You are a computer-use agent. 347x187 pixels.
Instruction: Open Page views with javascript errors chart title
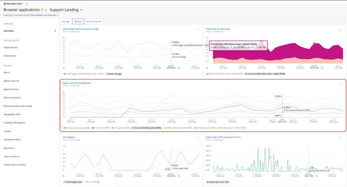tap(223, 137)
